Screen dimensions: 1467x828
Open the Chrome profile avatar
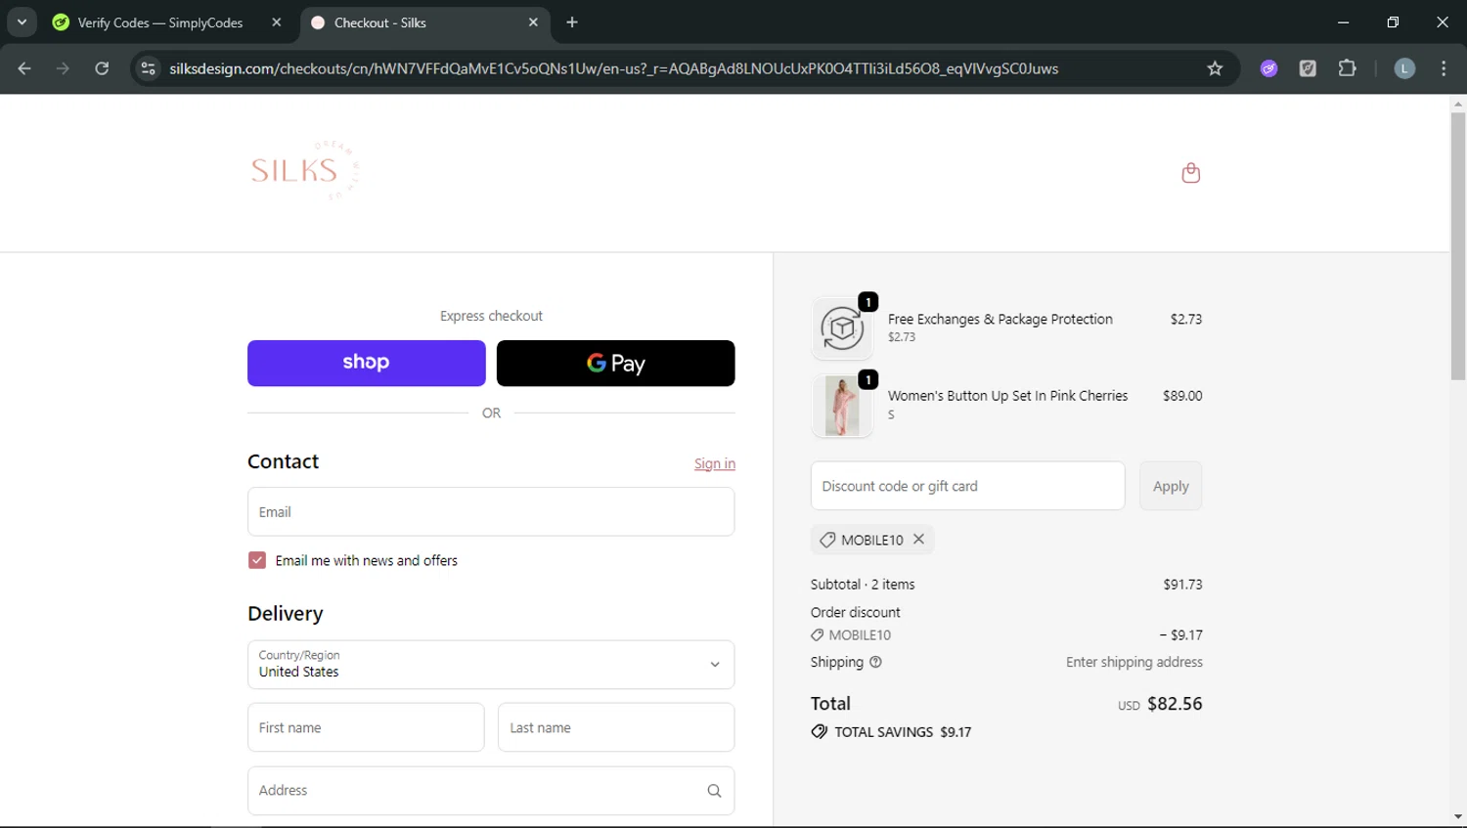tap(1404, 68)
